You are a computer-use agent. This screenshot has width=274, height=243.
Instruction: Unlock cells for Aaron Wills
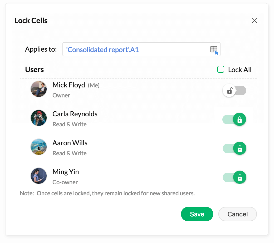click(x=234, y=148)
